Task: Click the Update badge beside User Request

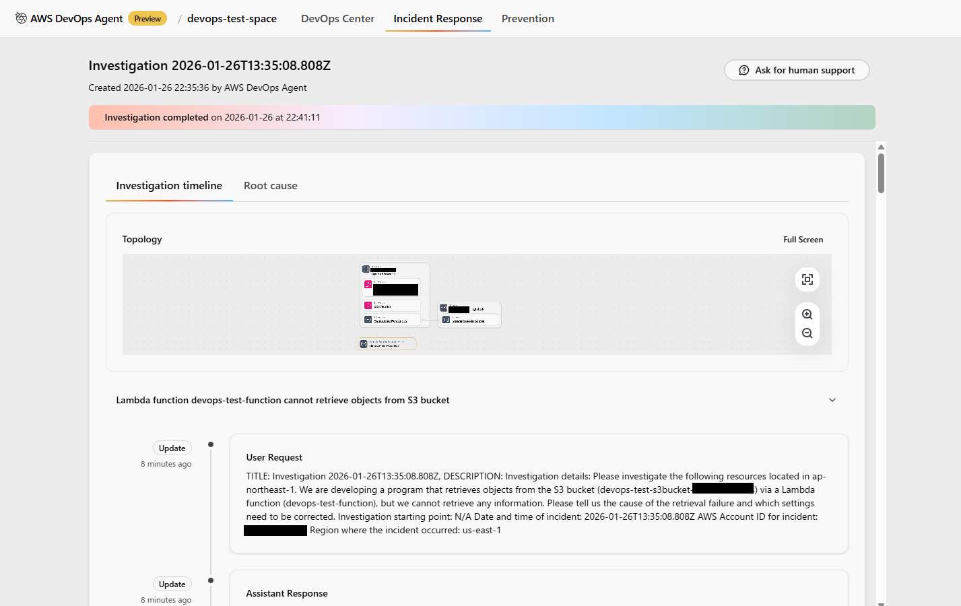Action: pos(172,448)
